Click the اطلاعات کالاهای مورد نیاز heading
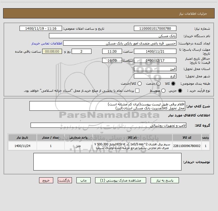Screen dimensions: 218x211 click(189, 115)
